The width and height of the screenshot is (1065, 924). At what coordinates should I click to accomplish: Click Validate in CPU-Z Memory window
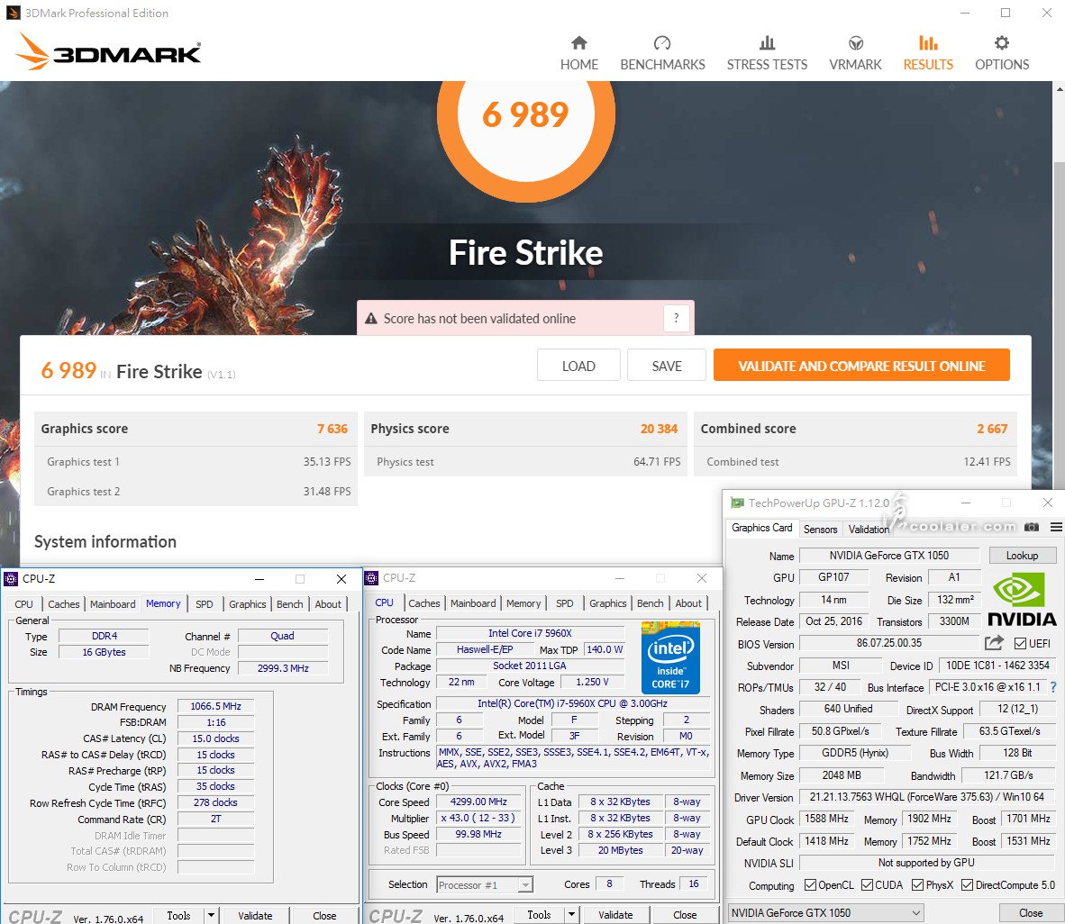[x=255, y=915]
